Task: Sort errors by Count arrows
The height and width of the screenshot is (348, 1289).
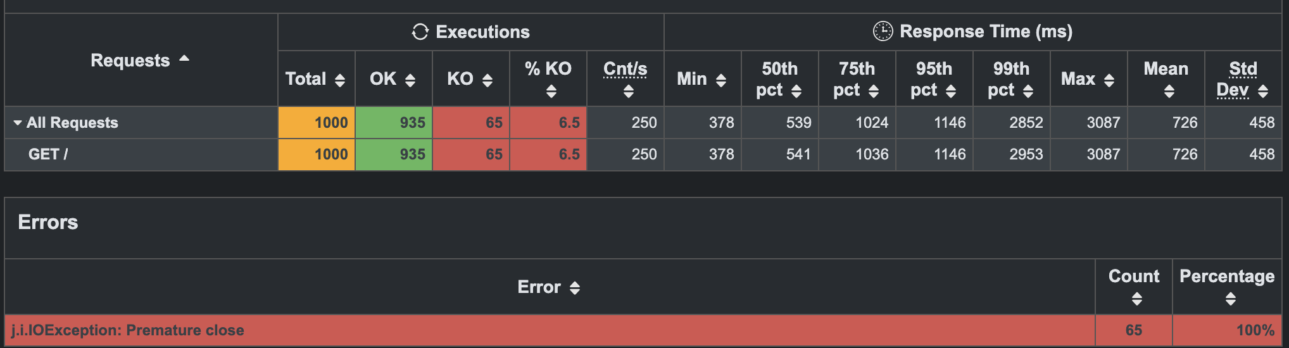Action: pyautogui.click(x=1137, y=299)
